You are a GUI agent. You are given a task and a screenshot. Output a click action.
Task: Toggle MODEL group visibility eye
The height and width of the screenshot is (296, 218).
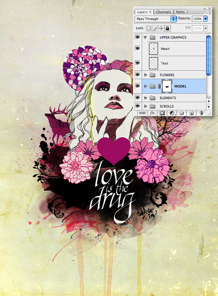(137, 86)
